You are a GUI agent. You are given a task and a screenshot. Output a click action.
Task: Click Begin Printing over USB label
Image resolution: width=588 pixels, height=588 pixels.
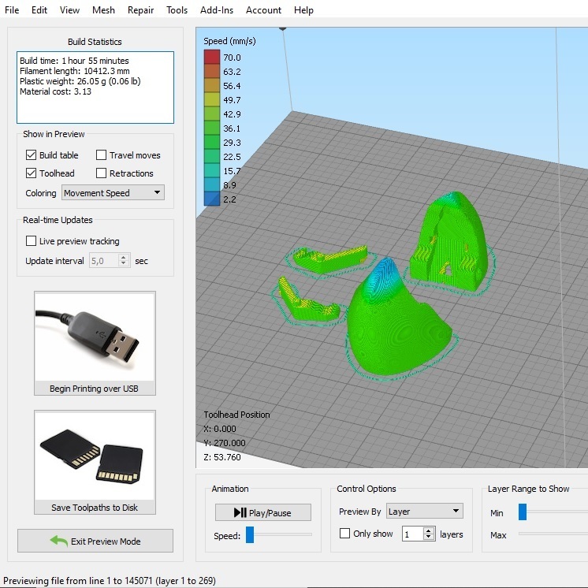coord(94,389)
